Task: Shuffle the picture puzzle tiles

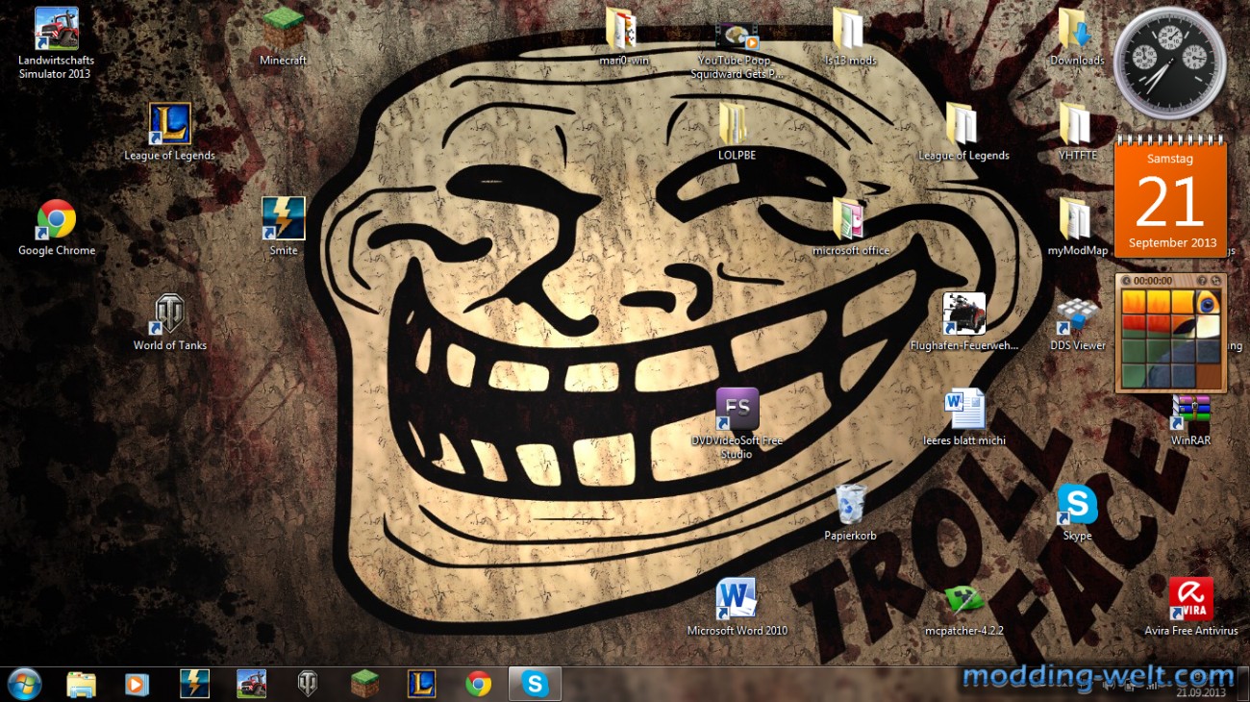Action: click(x=1215, y=280)
